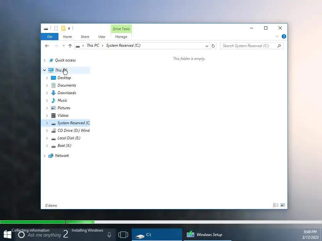Expand Quick access in the navigation pane
The image size is (322, 241).
click(45, 60)
